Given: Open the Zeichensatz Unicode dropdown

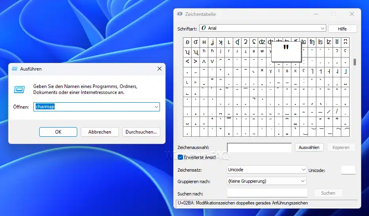Looking at the screenshot, I should [x=267, y=170].
